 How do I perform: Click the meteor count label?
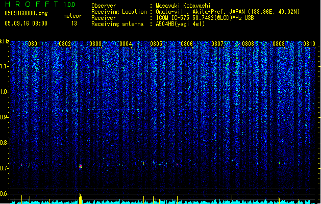click(72, 16)
